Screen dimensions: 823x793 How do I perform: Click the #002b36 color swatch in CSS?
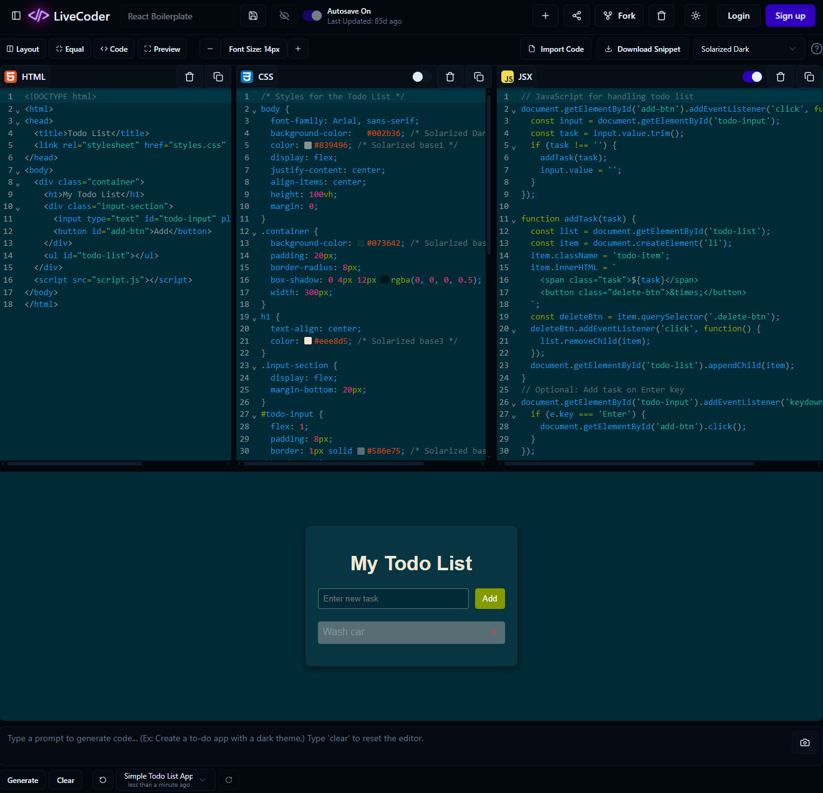coord(361,133)
